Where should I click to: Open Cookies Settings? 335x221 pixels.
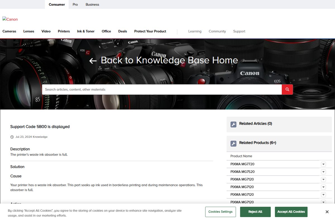tap(221, 212)
